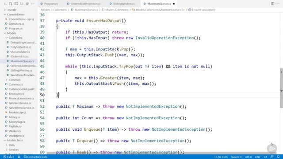Open SlidingWindow.cs in explorer tree
The image size is (283, 159).
[21, 71]
